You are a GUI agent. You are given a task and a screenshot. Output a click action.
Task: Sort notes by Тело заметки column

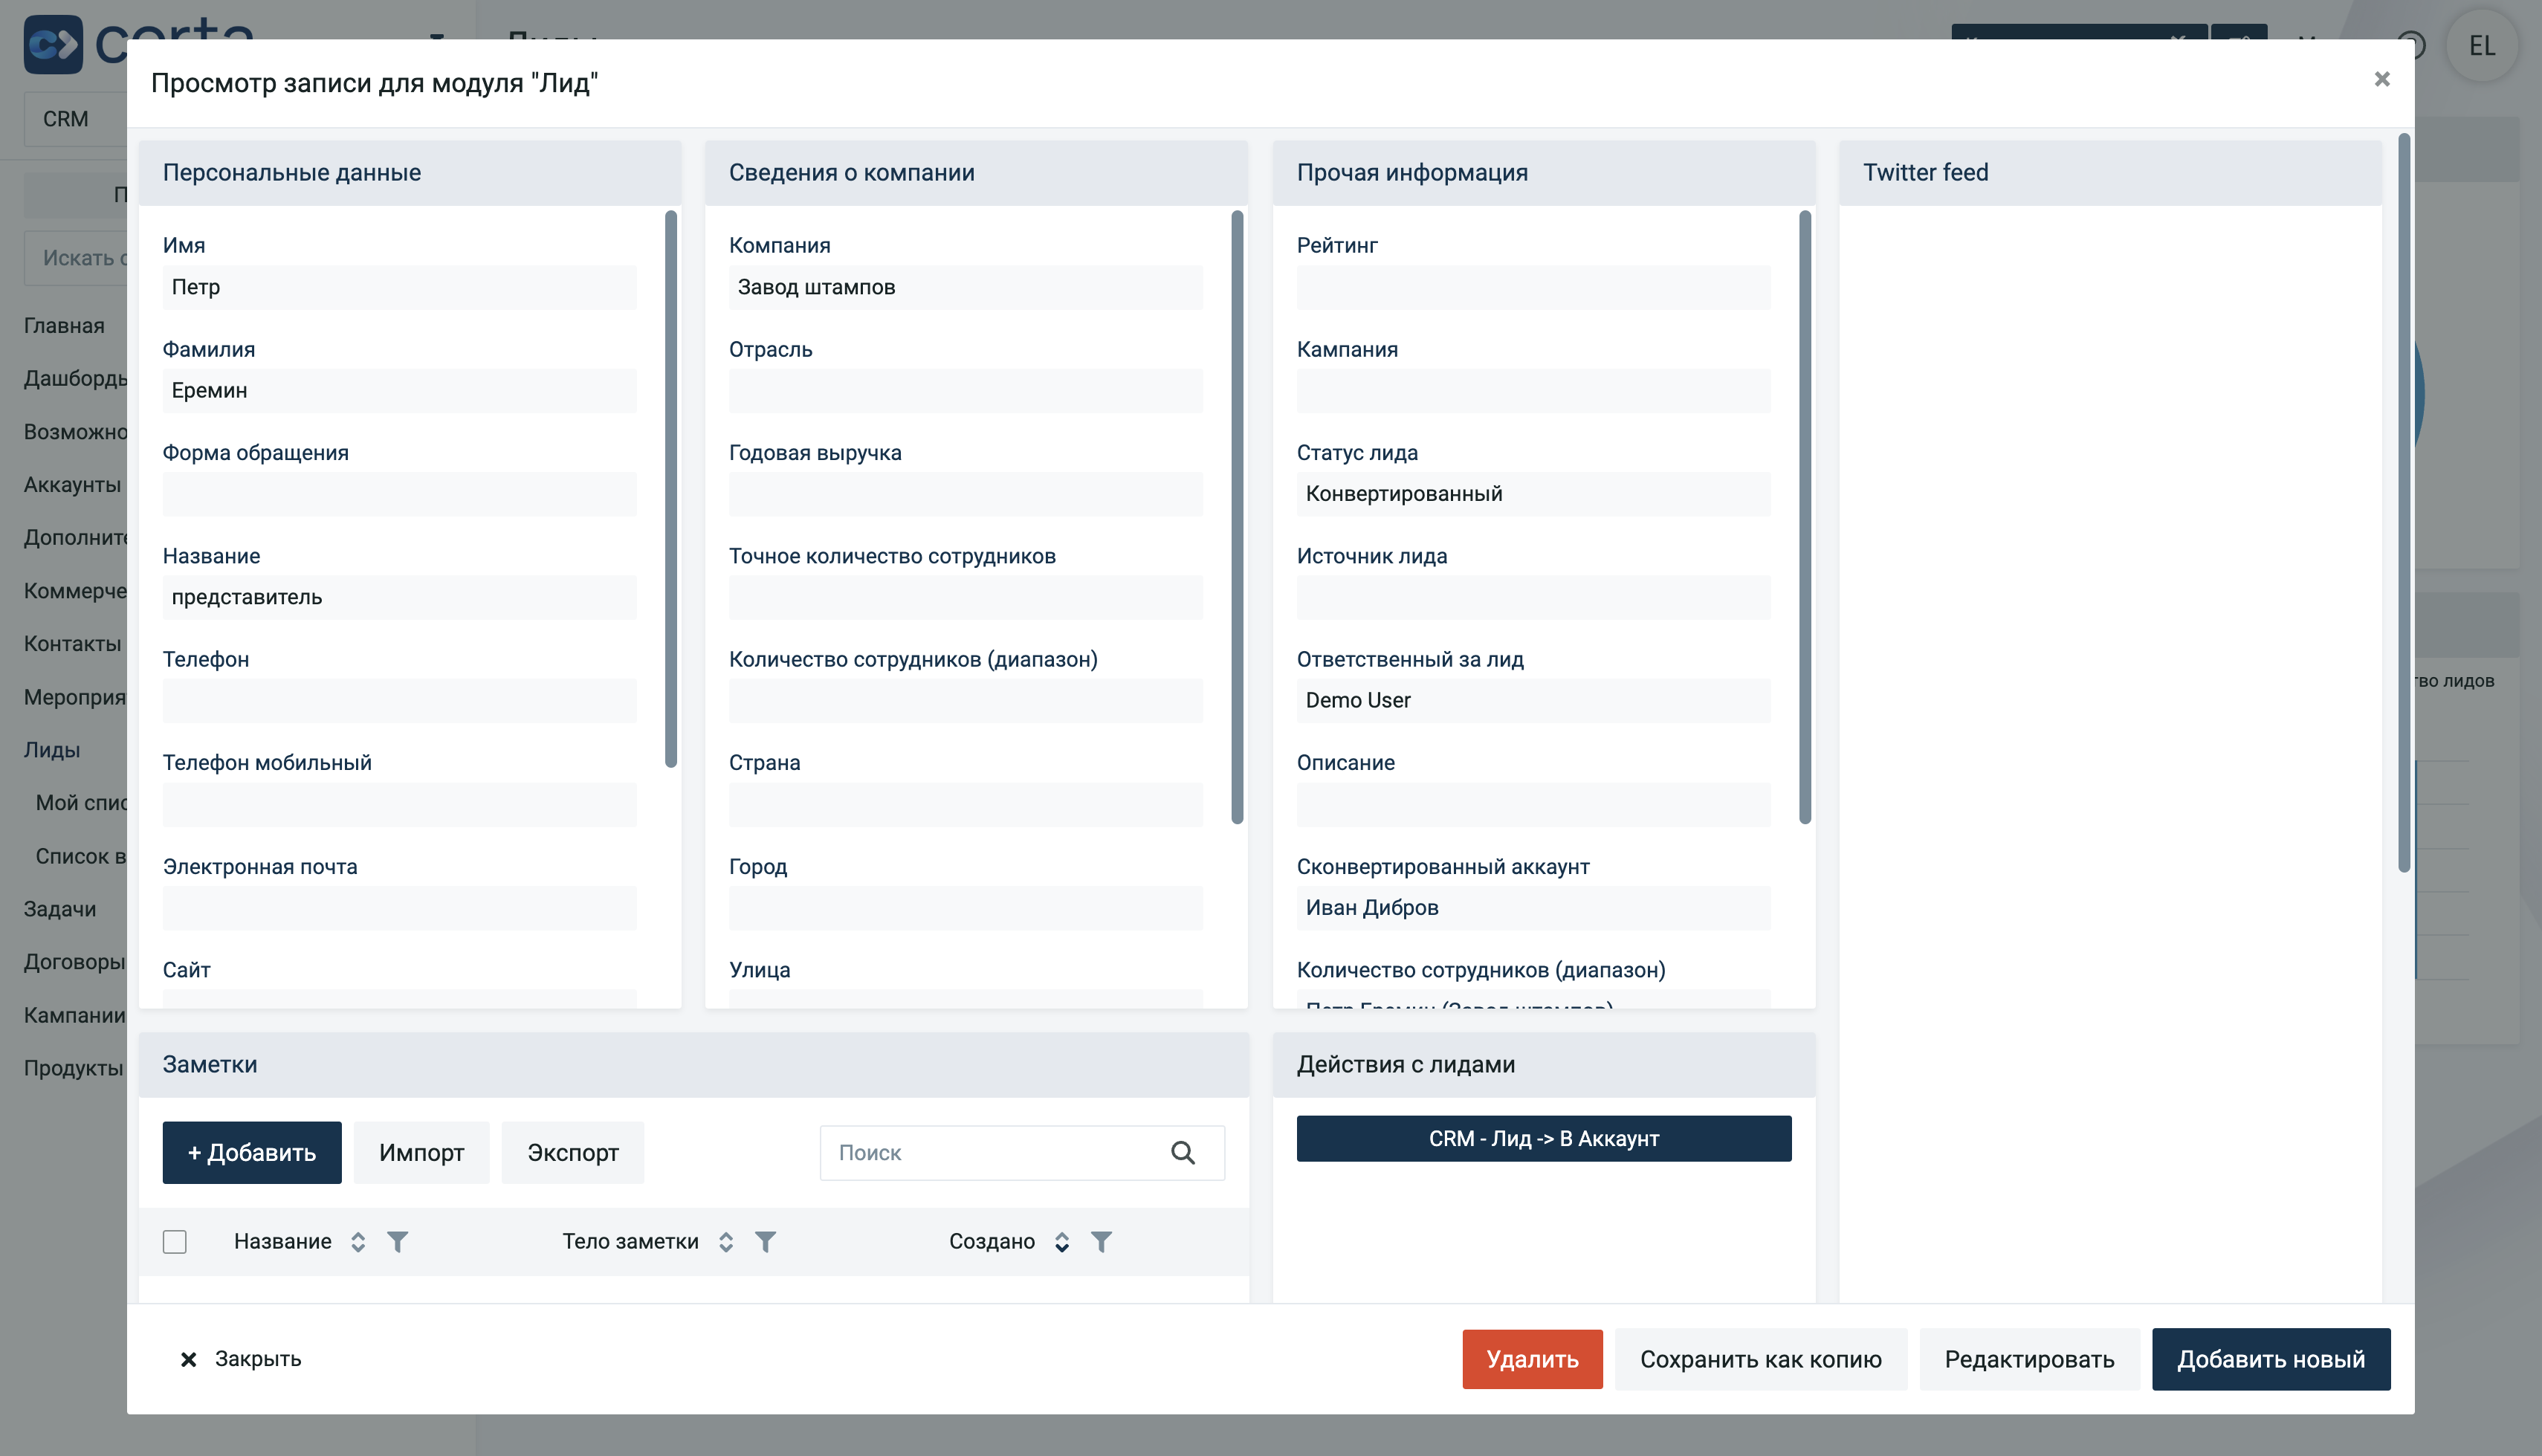pyautogui.click(x=726, y=1242)
